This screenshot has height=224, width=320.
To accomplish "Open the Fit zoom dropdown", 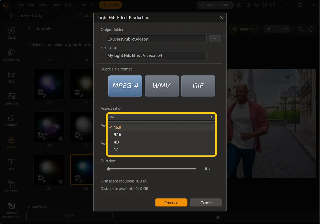I will (277, 29).
